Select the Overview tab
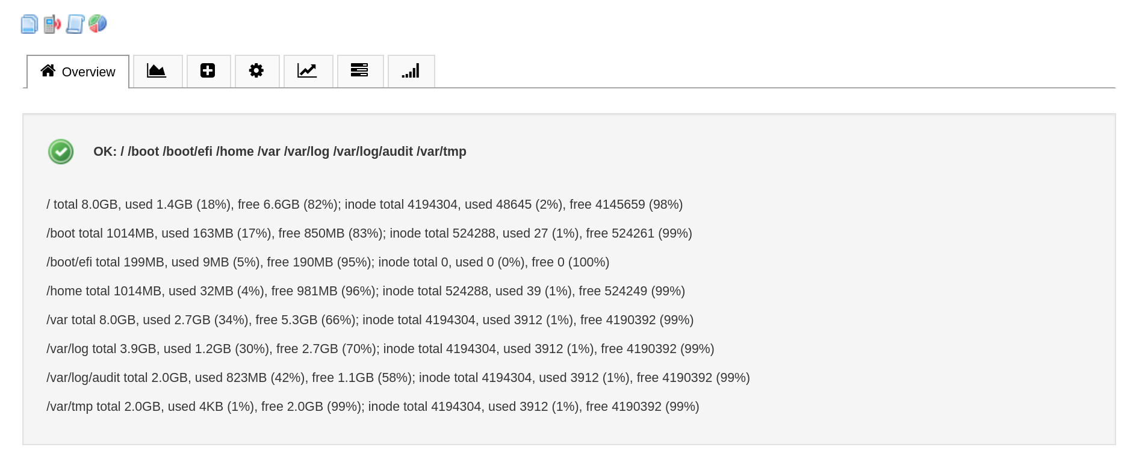 point(78,72)
